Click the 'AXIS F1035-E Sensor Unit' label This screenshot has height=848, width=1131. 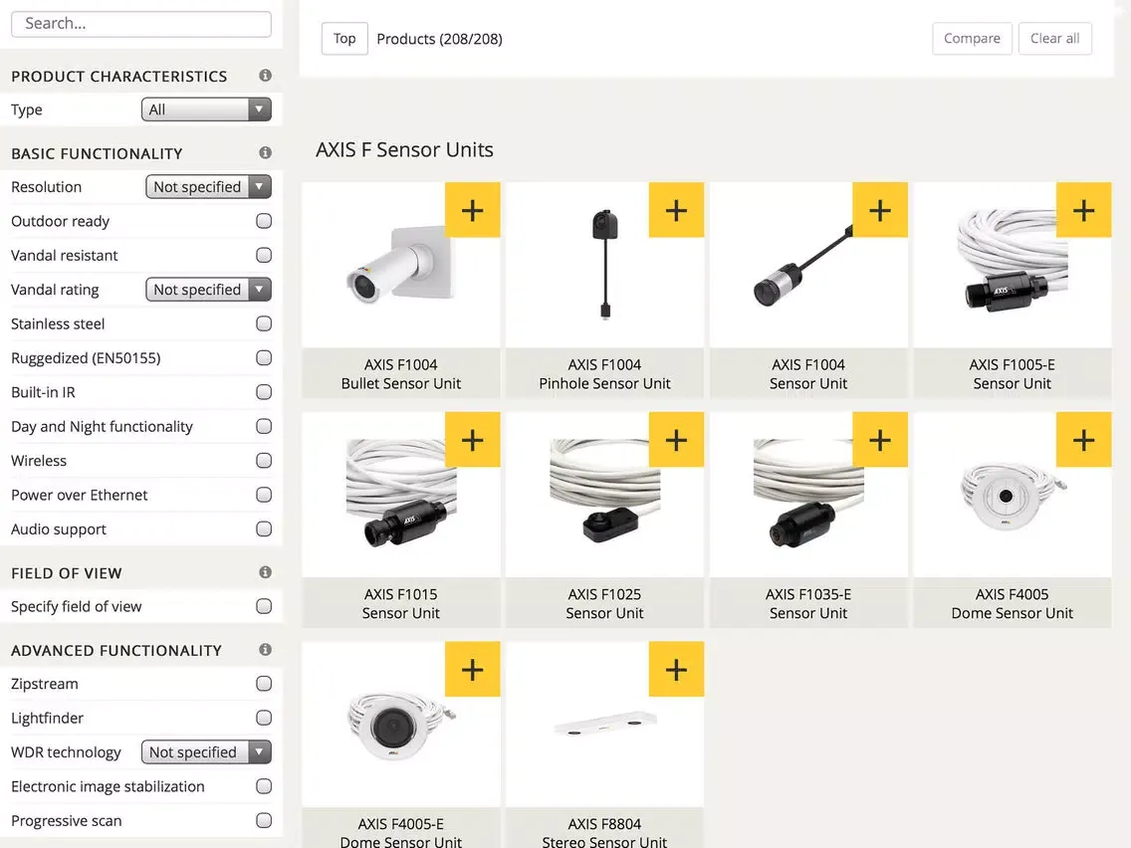(807, 603)
